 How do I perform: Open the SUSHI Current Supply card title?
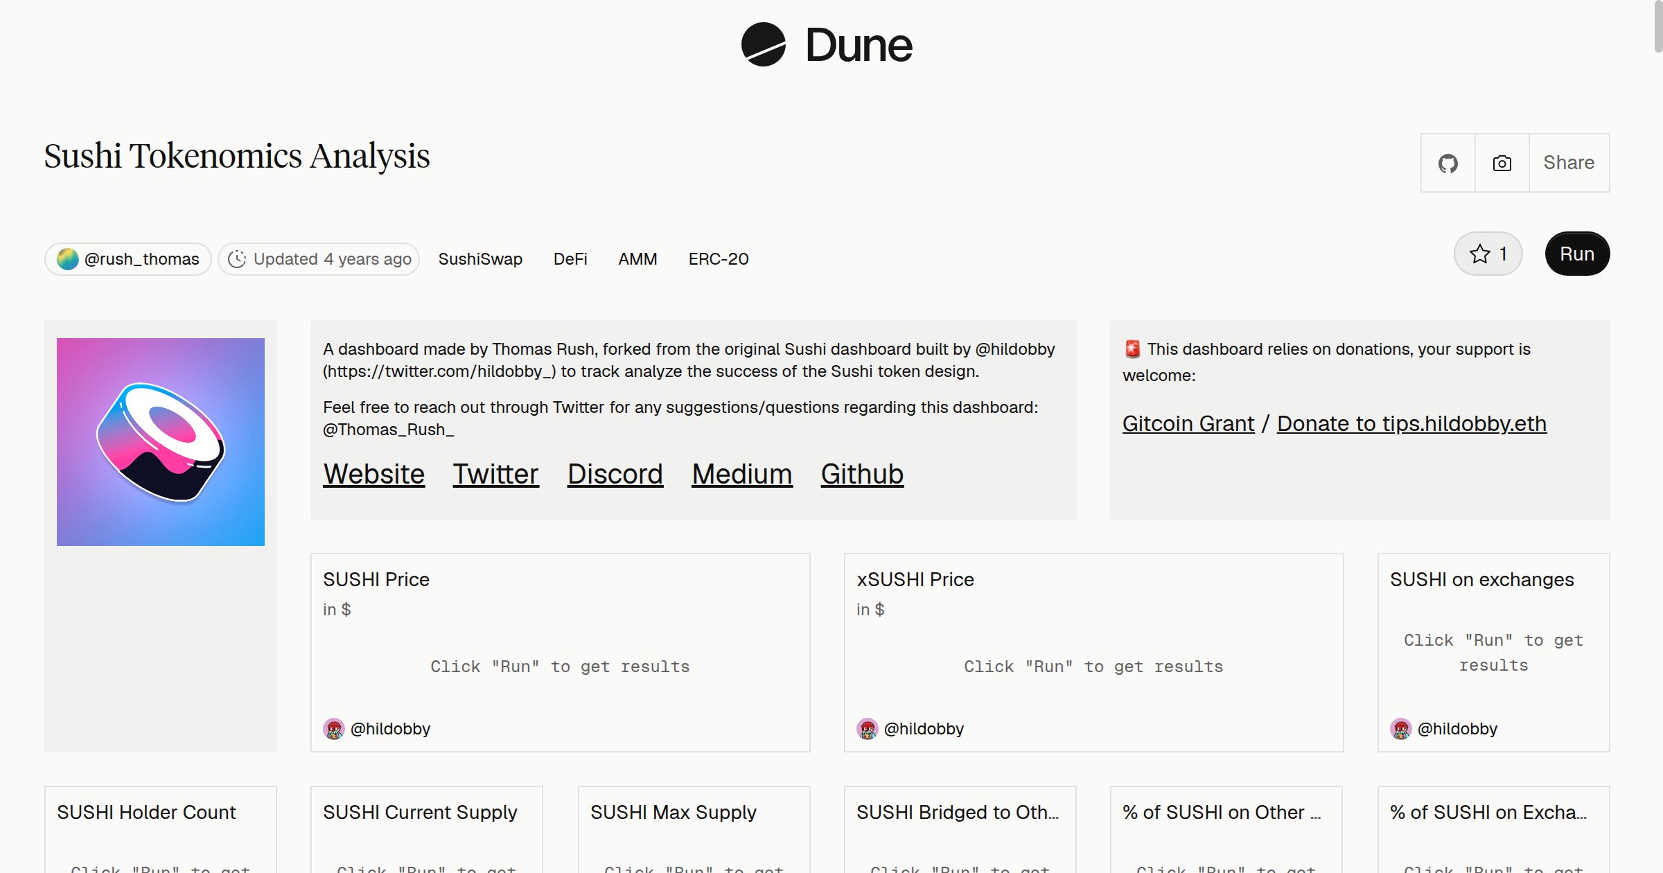[420, 812]
